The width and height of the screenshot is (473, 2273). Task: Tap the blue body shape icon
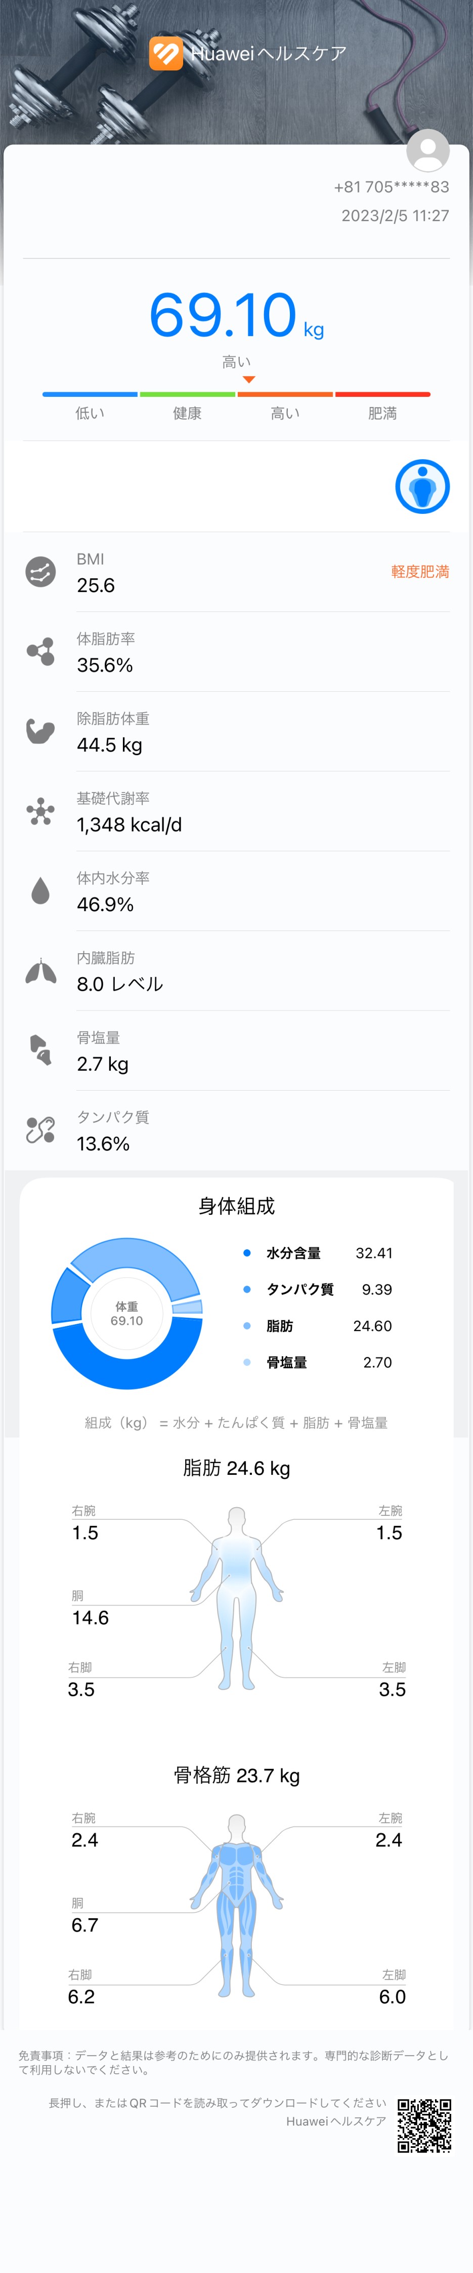[x=423, y=486]
